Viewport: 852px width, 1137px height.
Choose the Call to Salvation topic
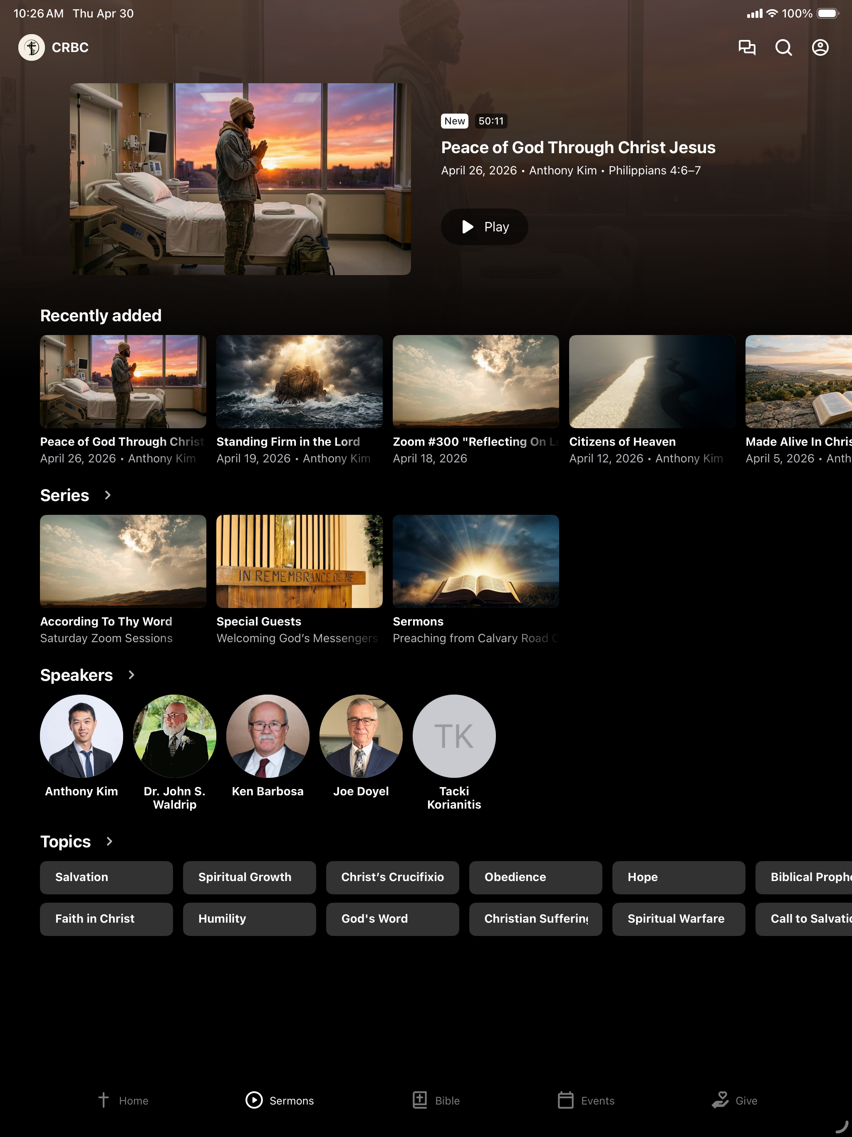(804, 919)
